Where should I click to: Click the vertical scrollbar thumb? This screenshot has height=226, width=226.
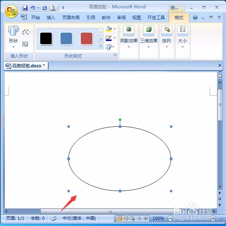tap(220, 105)
